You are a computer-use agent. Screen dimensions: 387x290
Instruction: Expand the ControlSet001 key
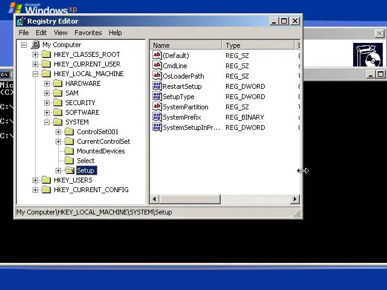59,132
